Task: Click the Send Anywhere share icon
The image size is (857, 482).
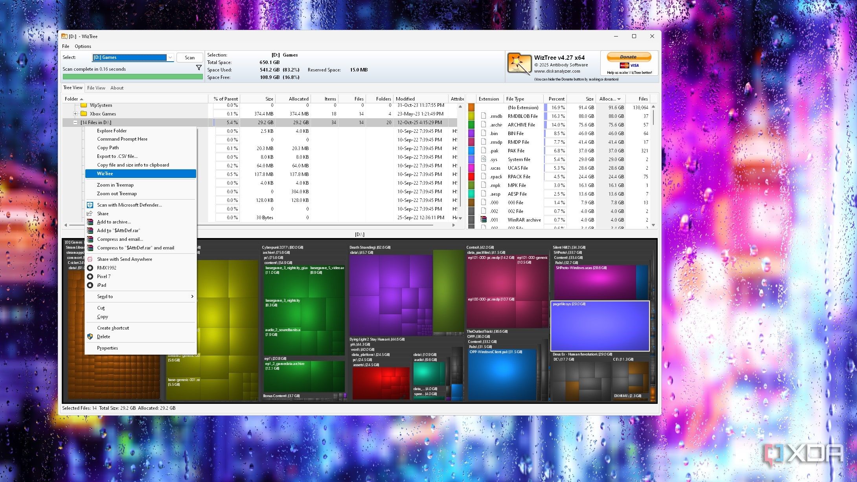Action: click(90, 259)
